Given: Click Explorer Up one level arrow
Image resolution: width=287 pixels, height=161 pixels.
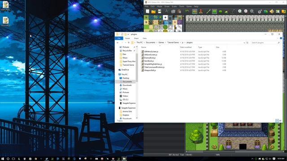Looking at the screenshot, I should point(129,42).
